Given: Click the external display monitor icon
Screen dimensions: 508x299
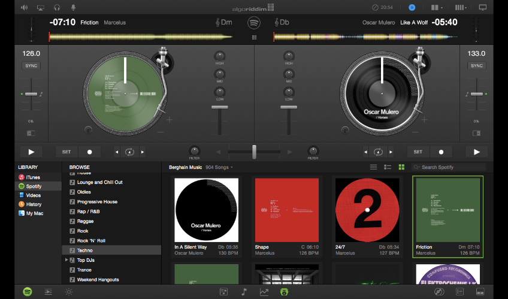Looking at the screenshot, I should (x=482, y=7).
